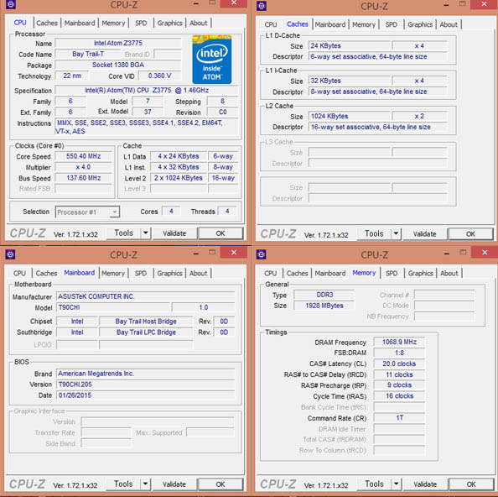
Task: Click the Technology 22 nm value
Action: 72,76
